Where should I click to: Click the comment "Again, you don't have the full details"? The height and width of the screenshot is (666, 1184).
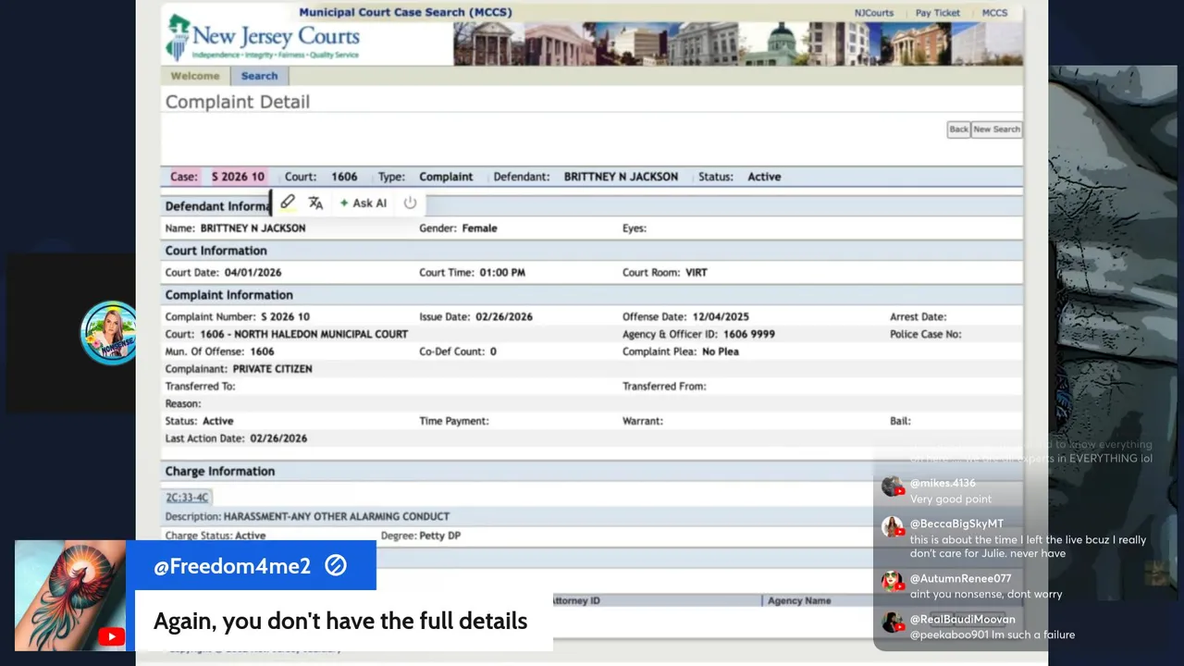[x=340, y=621]
